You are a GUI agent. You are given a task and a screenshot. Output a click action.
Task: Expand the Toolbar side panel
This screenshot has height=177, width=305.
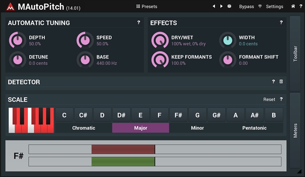[295, 53]
